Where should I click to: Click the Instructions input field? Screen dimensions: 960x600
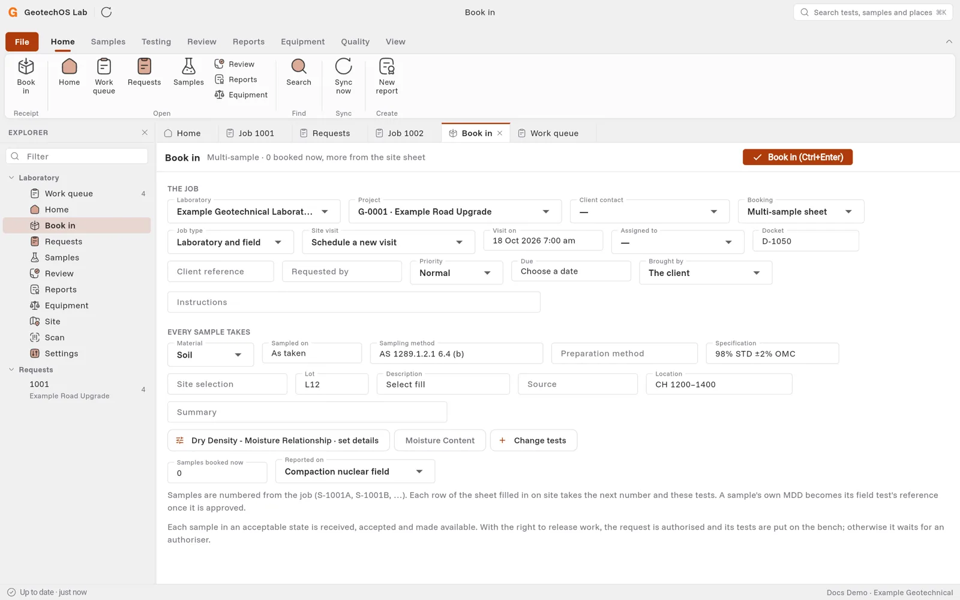coord(354,302)
